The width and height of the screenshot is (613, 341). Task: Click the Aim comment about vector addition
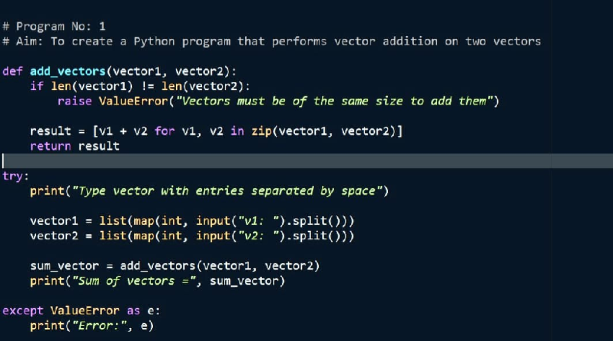[x=271, y=41]
